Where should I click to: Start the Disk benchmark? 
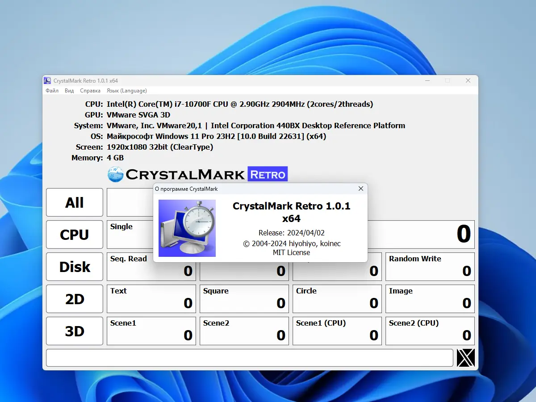tap(75, 267)
